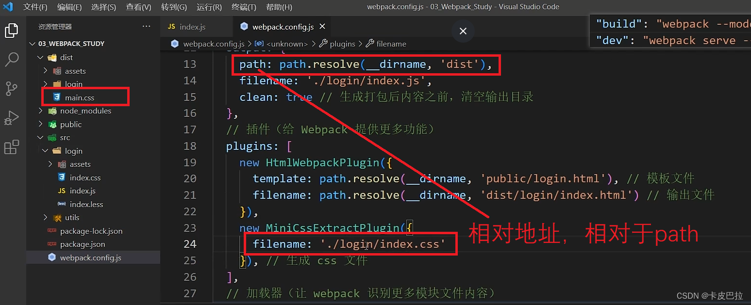The image size is (751, 305).
Task: Open the Search view in the activity bar
Action: (11, 60)
